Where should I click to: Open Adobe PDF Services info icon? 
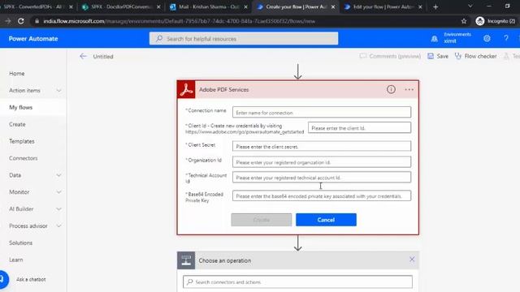[391, 89]
